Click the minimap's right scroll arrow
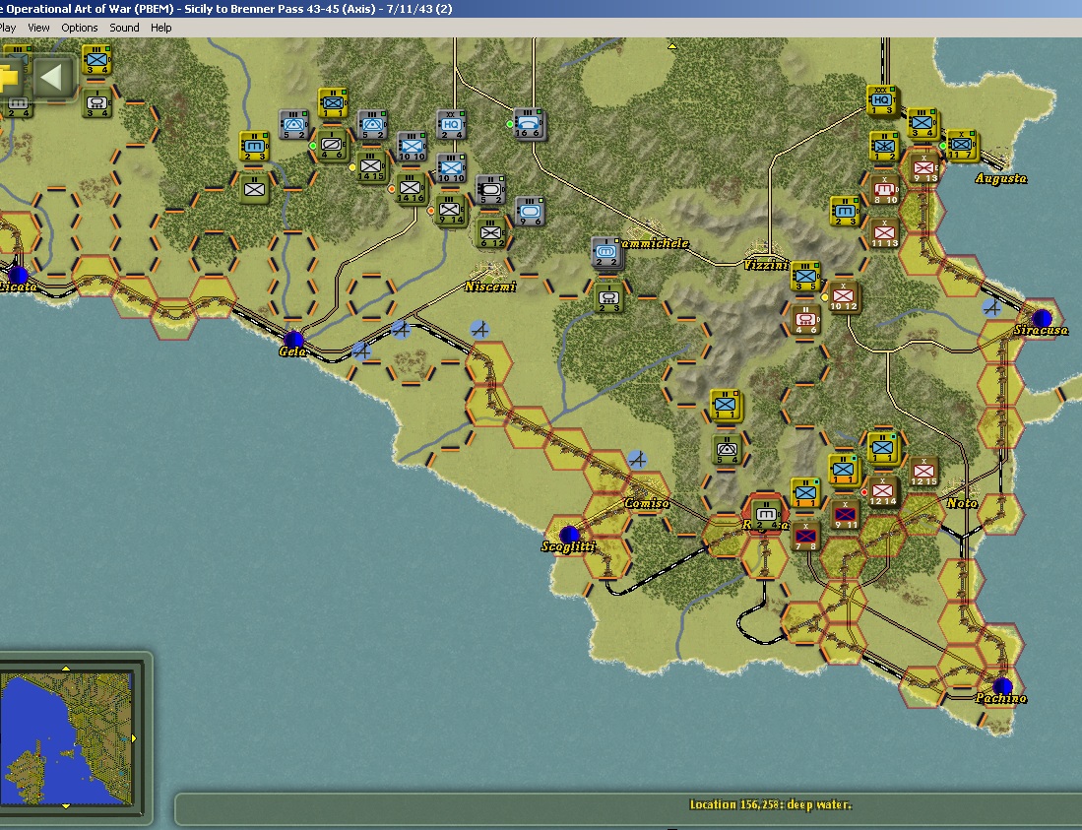Viewport: 1082px width, 830px height. (134, 738)
